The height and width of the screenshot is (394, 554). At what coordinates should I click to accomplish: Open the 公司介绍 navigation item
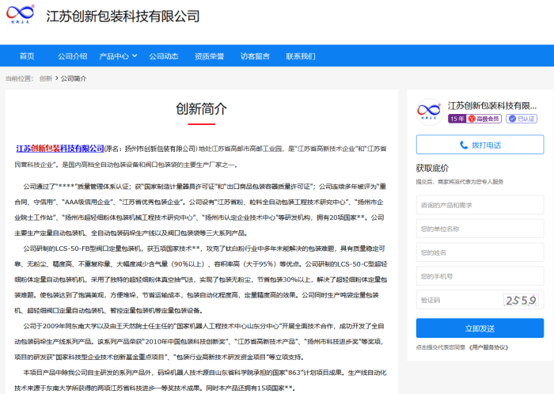pos(72,56)
